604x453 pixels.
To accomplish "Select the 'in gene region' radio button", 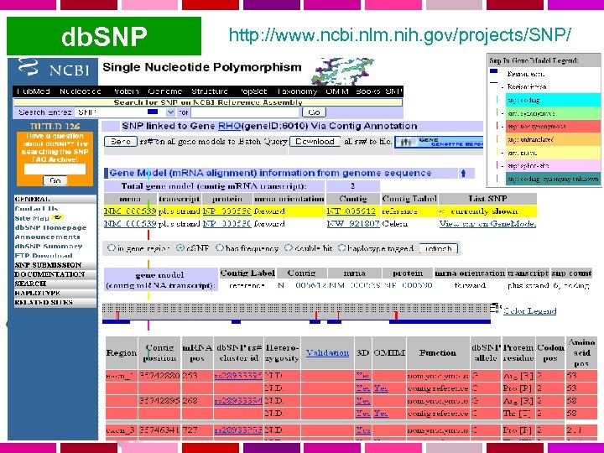I will 111,247.
